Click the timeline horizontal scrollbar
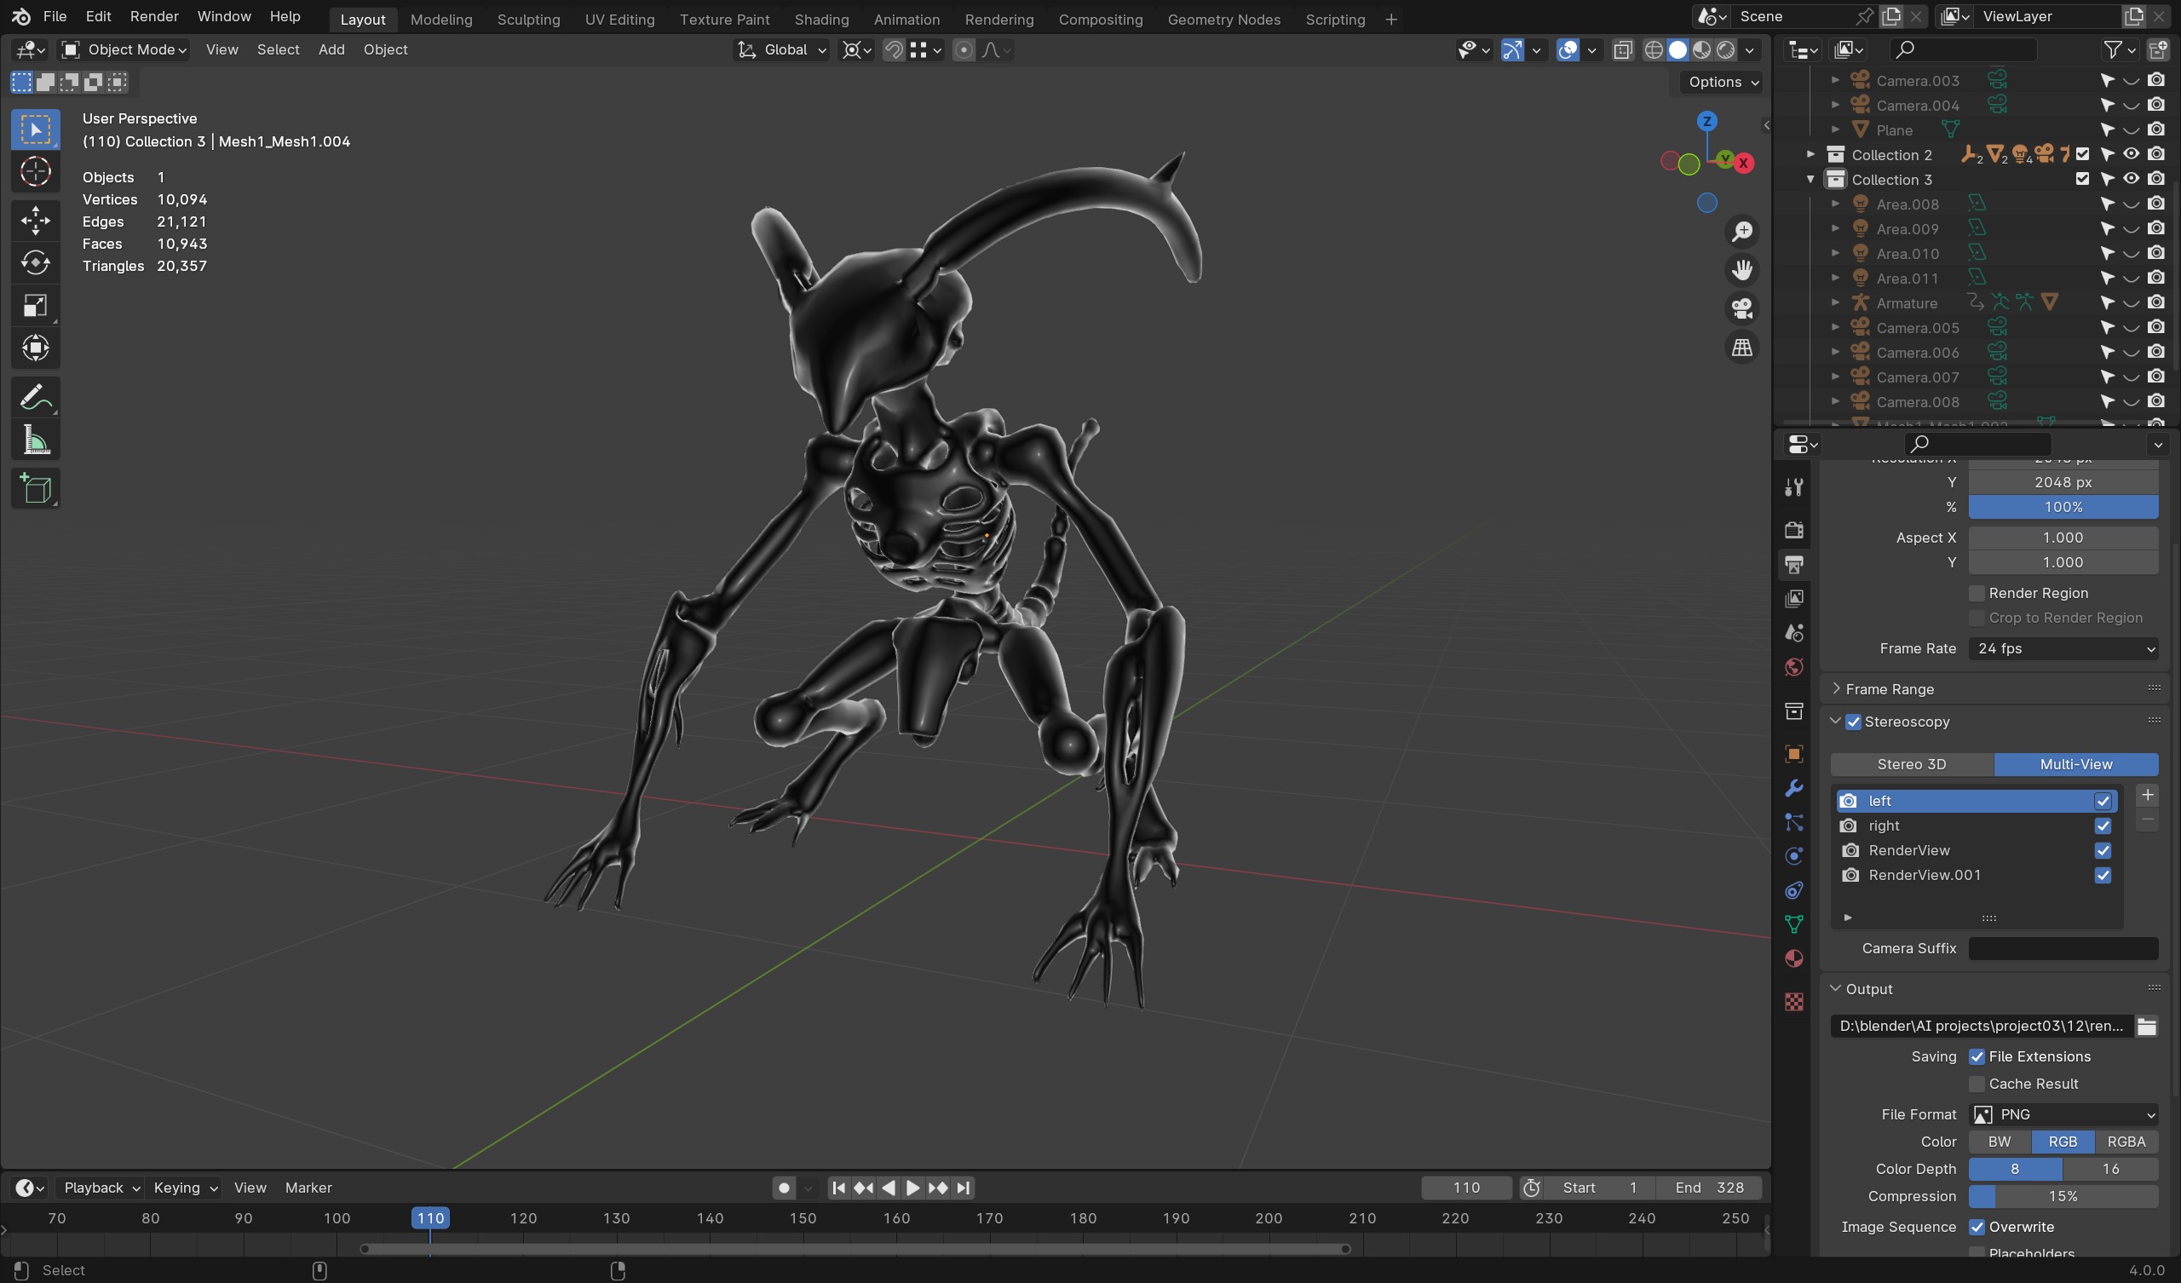 pyautogui.click(x=855, y=1249)
